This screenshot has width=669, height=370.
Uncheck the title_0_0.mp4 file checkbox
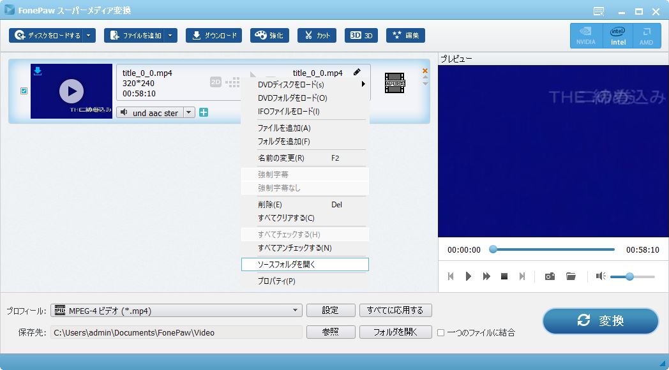pos(24,91)
